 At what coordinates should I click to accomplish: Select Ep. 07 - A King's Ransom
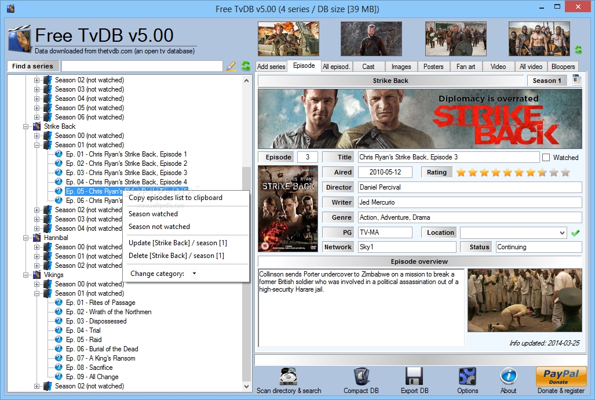coord(101,358)
